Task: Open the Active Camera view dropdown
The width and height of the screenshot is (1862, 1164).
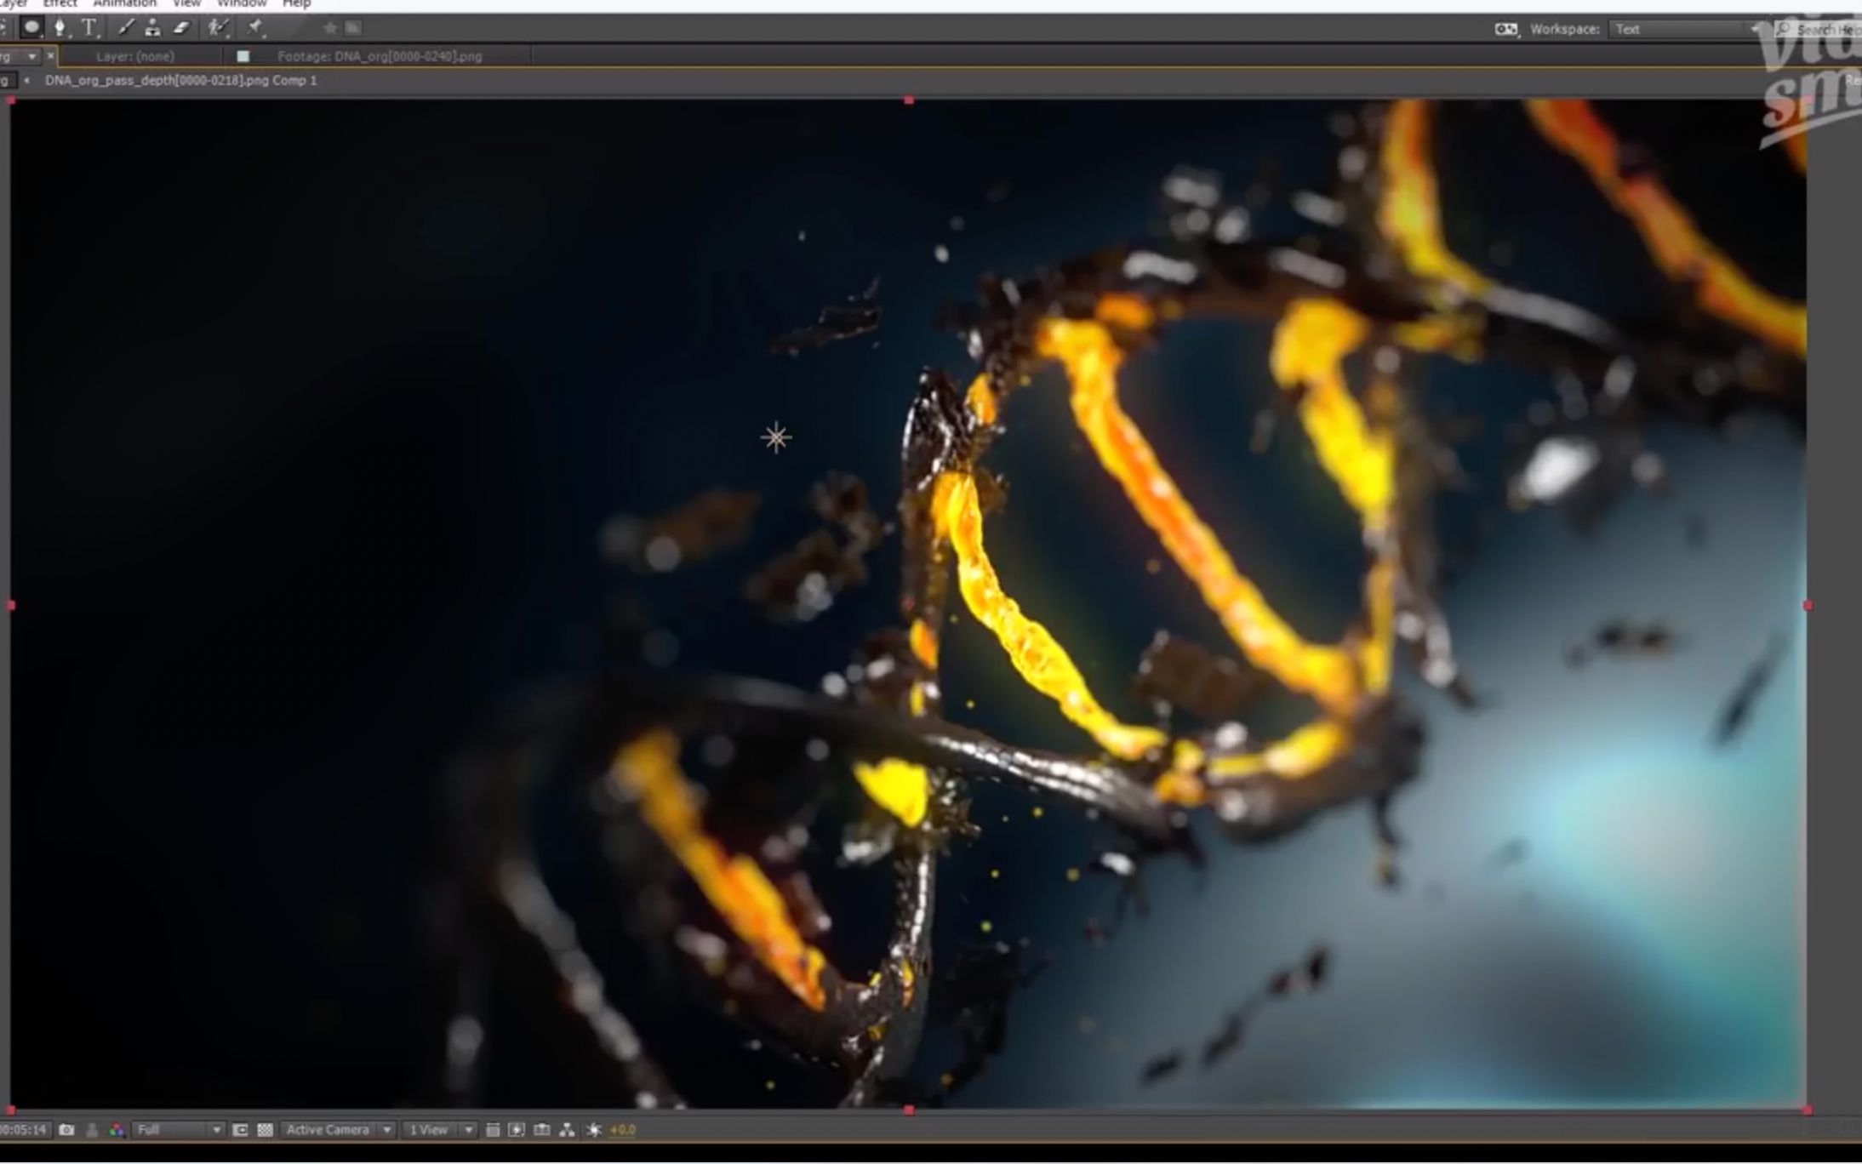Action: [x=328, y=1130]
